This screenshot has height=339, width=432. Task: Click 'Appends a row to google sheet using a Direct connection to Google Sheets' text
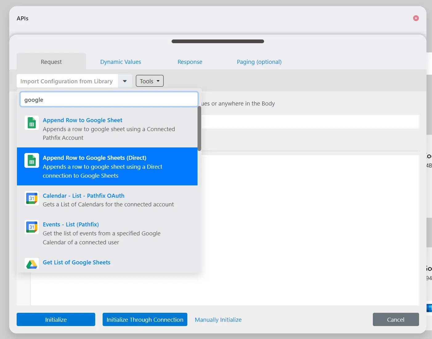coord(103,171)
